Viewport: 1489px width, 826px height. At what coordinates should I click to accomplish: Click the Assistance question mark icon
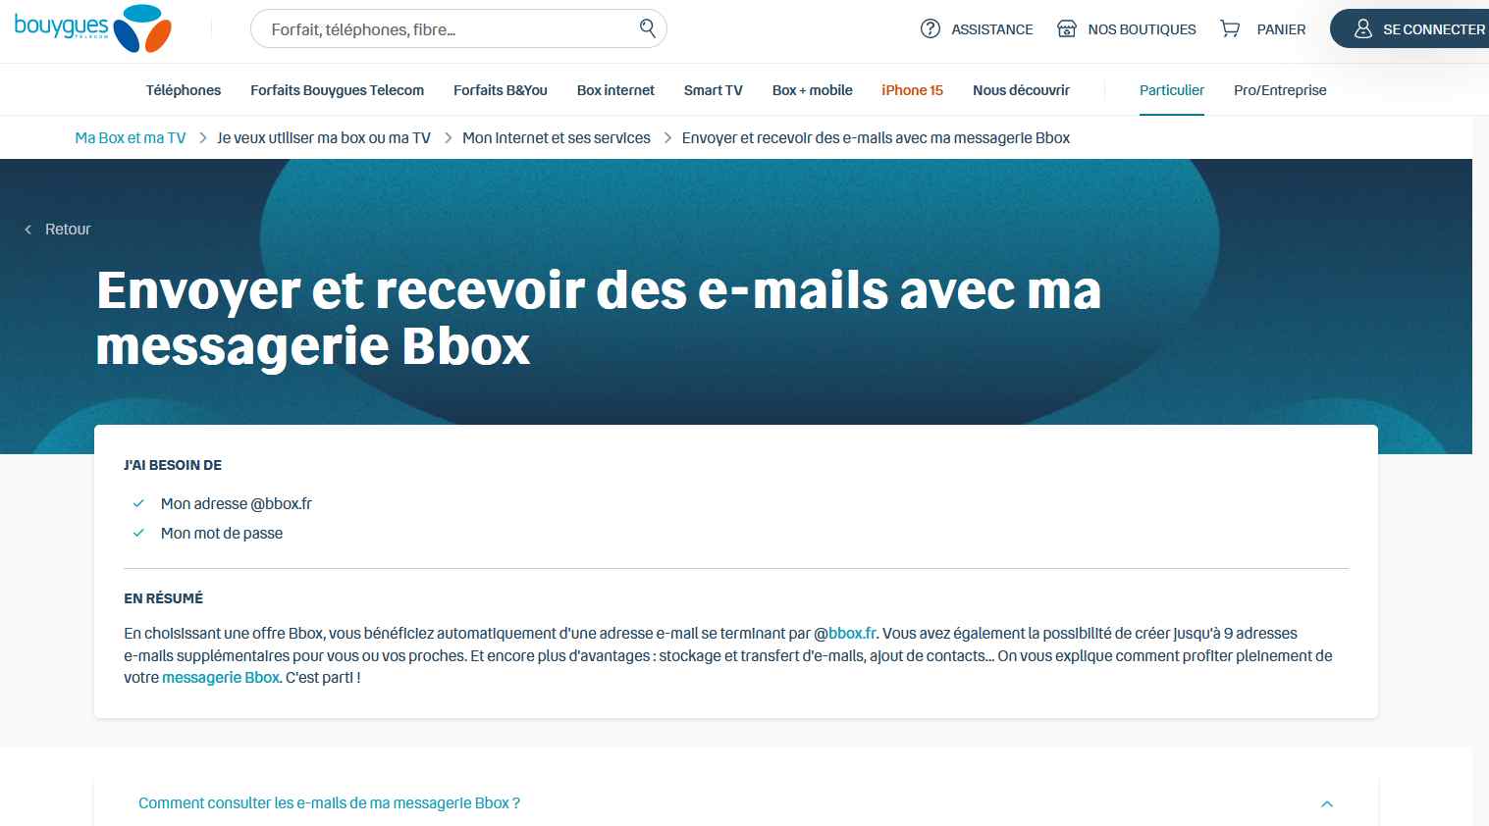tap(931, 29)
